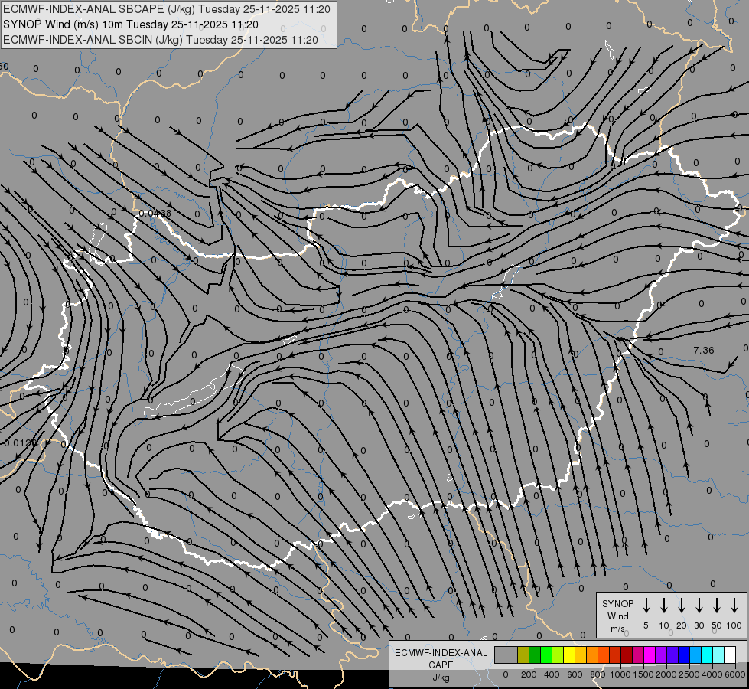Click the 7.36 value on the map
Screen dimensions: 749x689
tap(703, 350)
